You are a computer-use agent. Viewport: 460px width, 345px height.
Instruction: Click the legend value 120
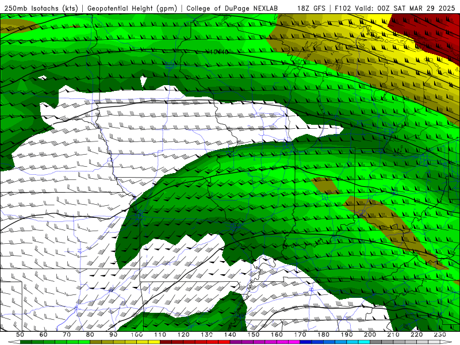pyautogui.click(x=183, y=335)
